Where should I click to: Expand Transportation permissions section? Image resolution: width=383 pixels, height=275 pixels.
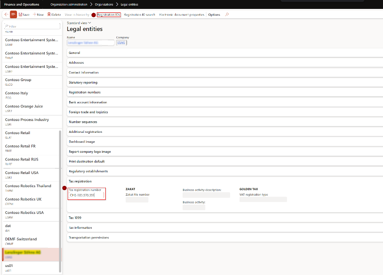(x=225, y=238)
